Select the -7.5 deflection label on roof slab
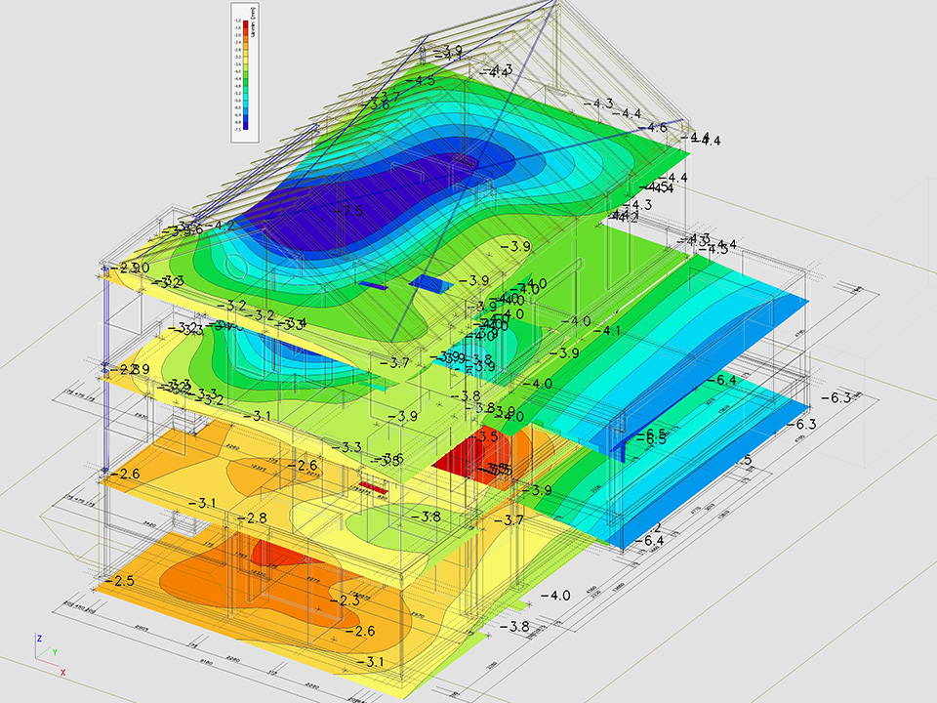 [346, 211]
